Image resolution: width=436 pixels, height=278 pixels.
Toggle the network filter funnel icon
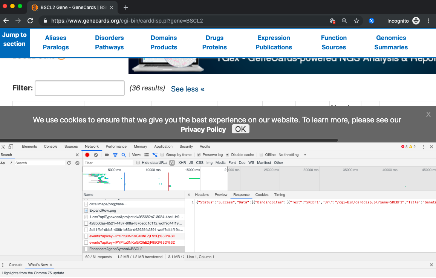point(115,155)
